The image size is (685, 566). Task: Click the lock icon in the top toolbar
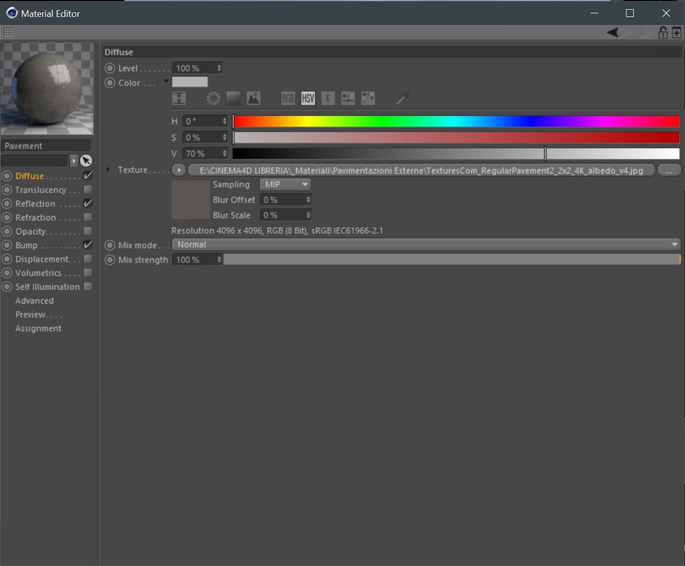[x=662, y=32]
